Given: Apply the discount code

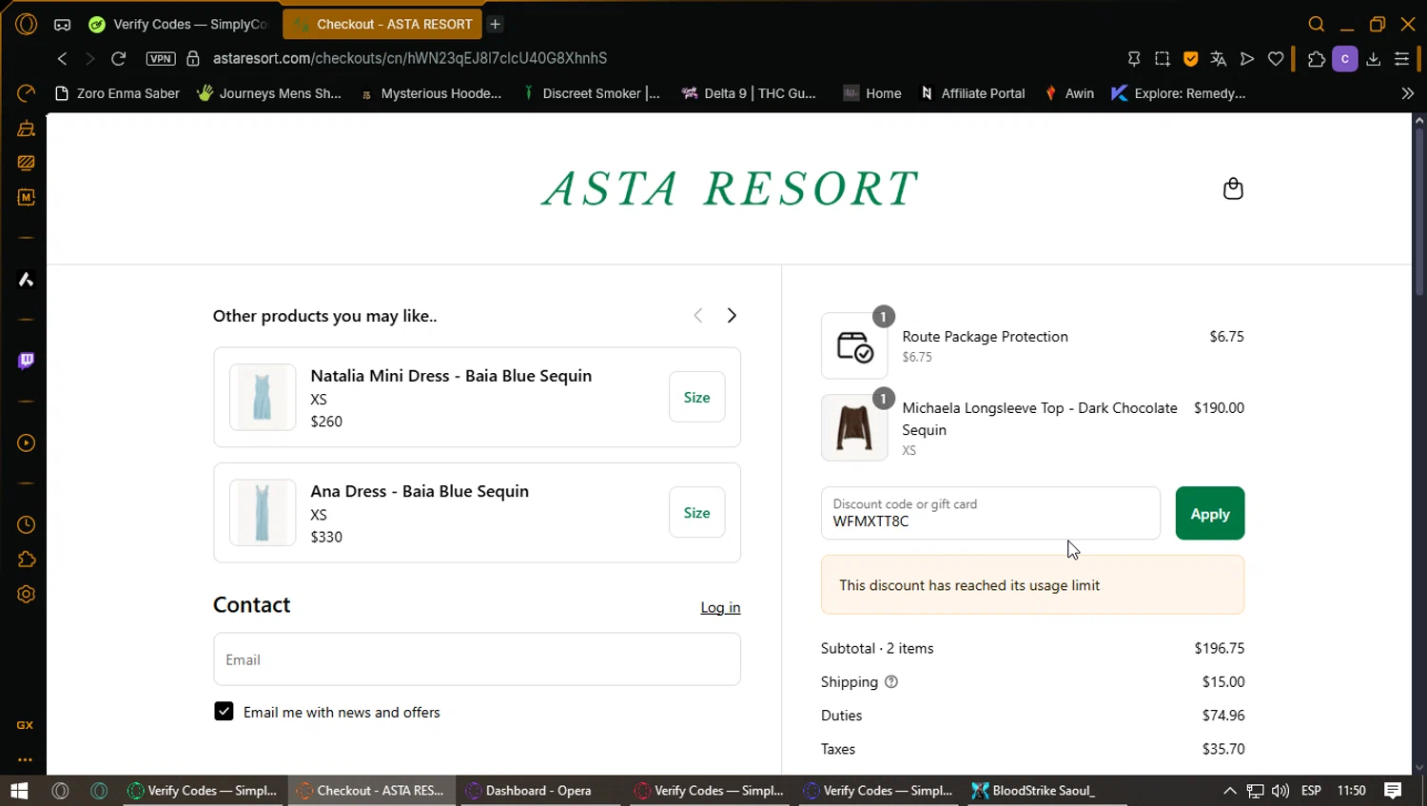Looking at the screenshot, I should coord(1209,513).
